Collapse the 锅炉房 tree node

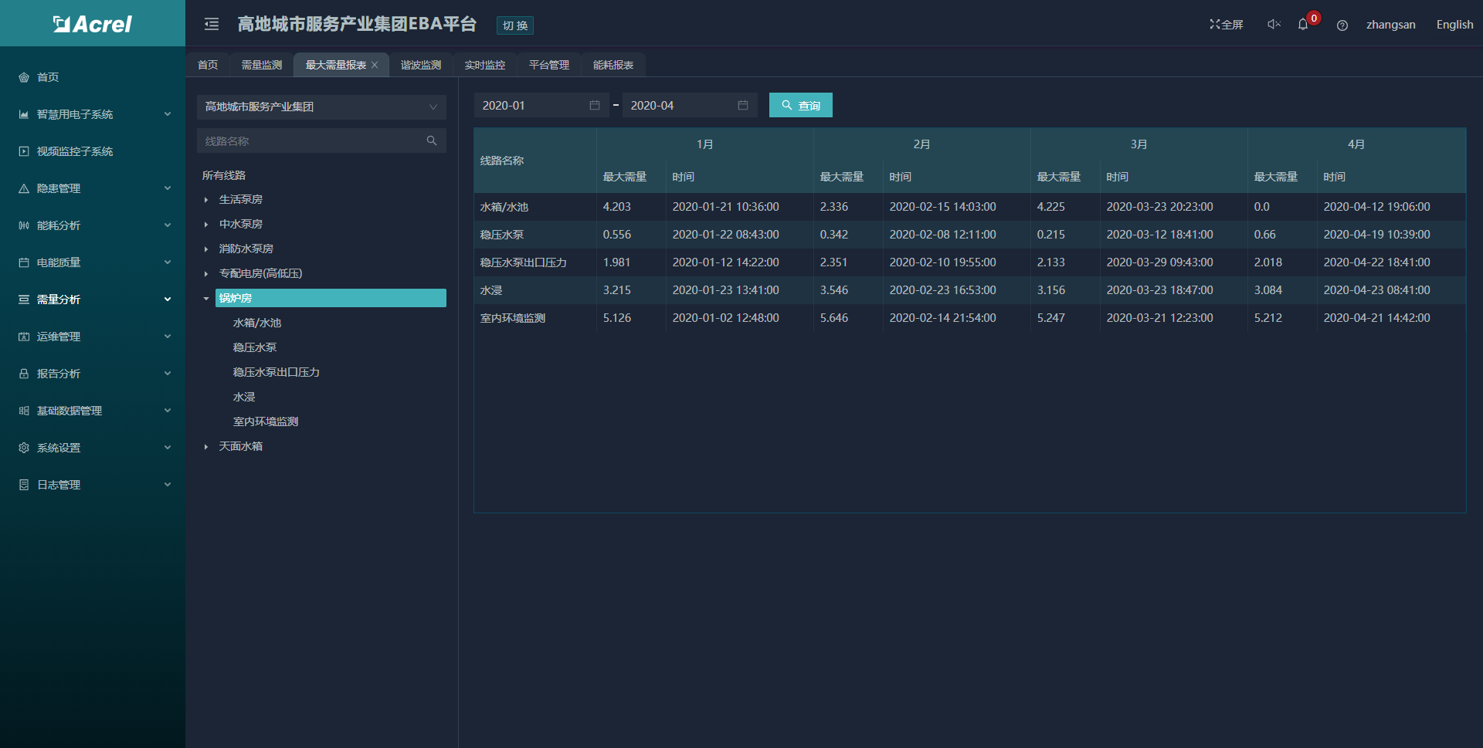pos(206,299)
